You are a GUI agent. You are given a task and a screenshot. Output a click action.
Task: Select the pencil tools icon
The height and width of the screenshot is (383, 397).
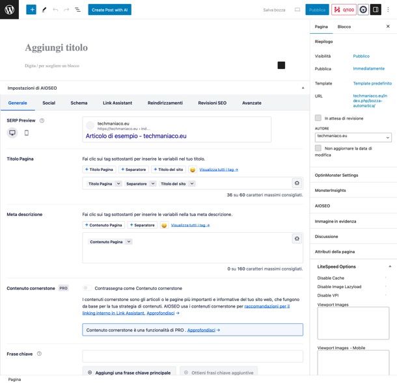[44, 10]
